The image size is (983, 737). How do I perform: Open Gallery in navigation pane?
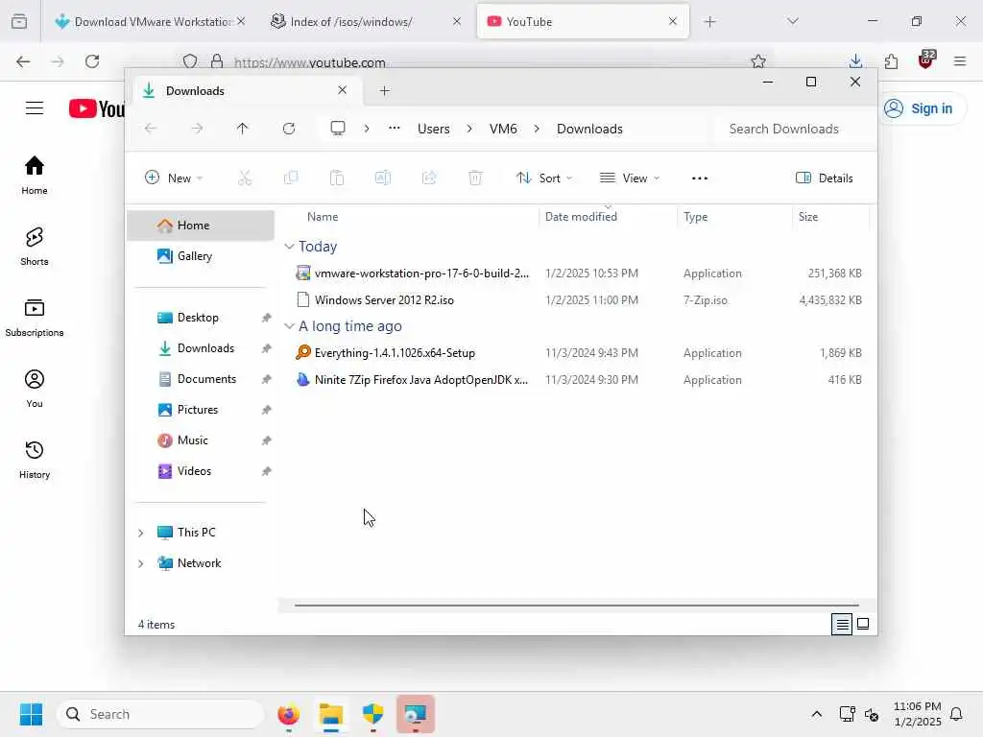coord(201,256)
